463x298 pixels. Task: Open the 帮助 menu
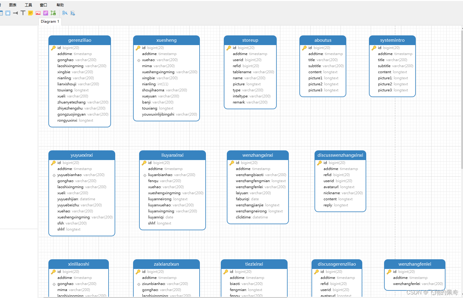point(60,5)
